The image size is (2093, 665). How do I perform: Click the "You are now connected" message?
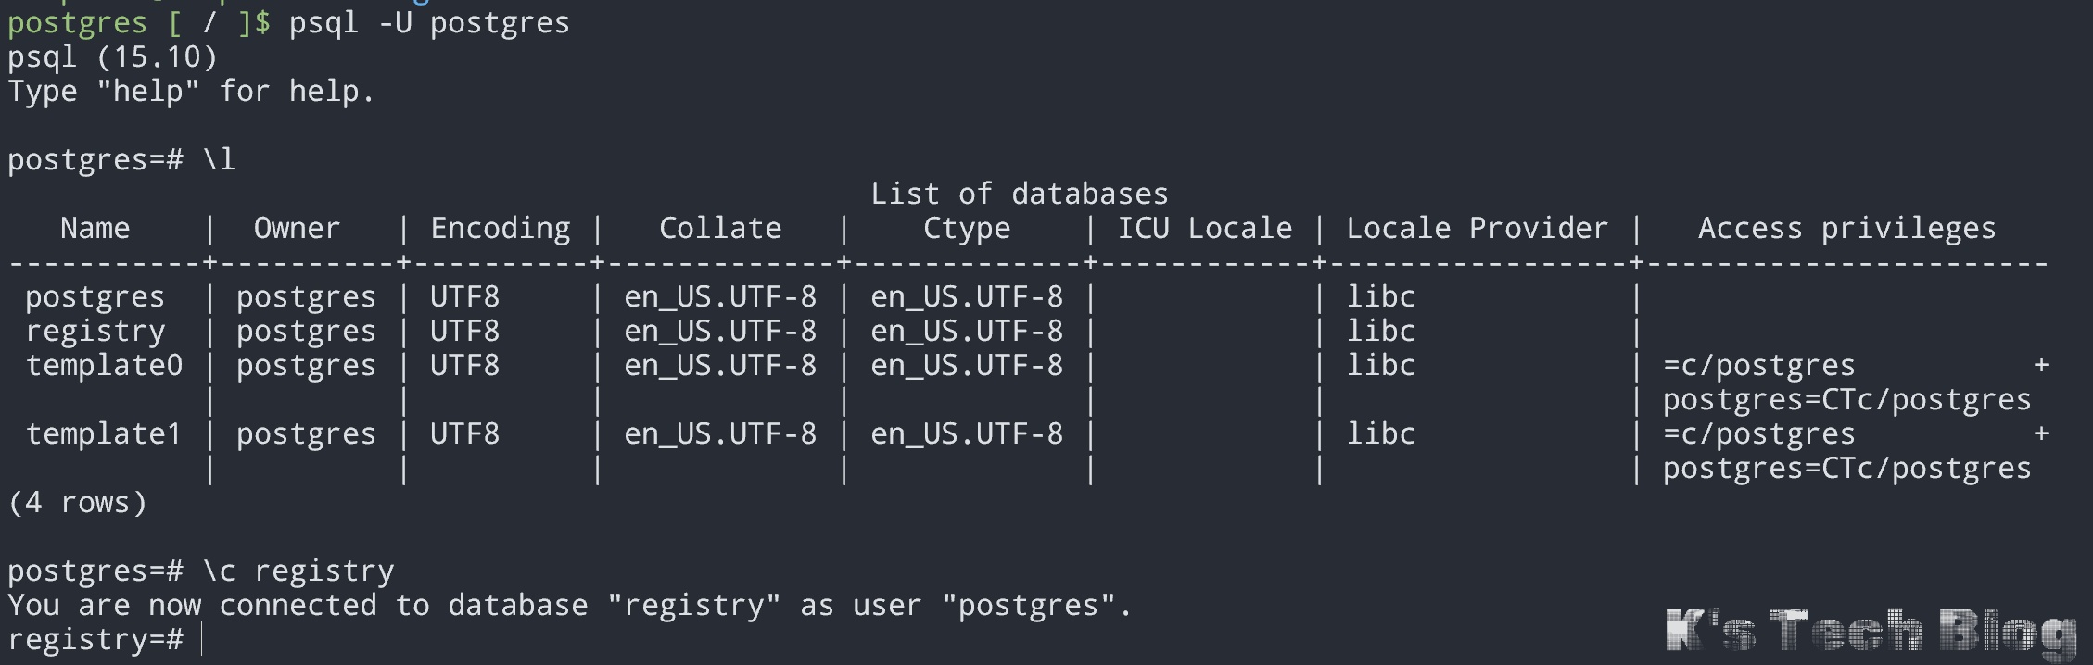click(569, 606)
